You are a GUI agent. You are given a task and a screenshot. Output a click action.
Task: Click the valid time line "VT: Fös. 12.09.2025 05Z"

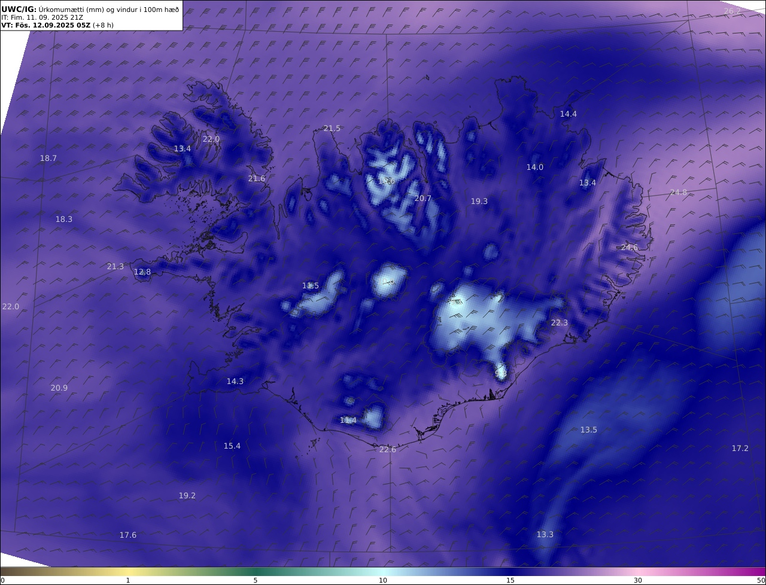(46, 25)
